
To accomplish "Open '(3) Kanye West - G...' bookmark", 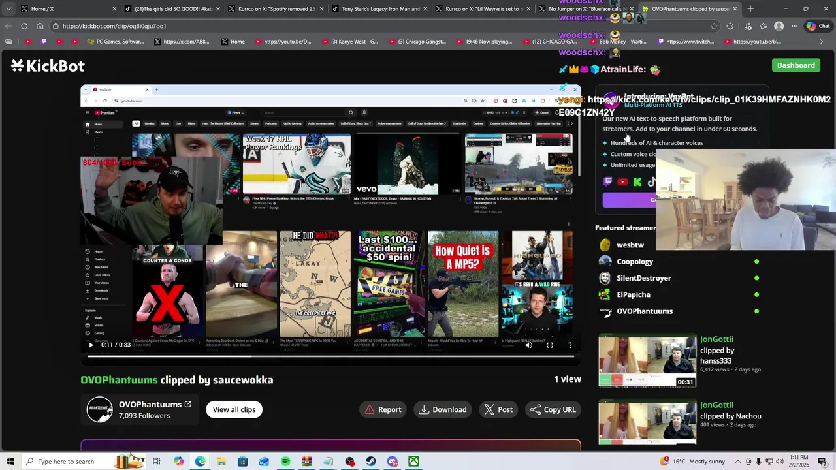I will (x=349, y=42).
